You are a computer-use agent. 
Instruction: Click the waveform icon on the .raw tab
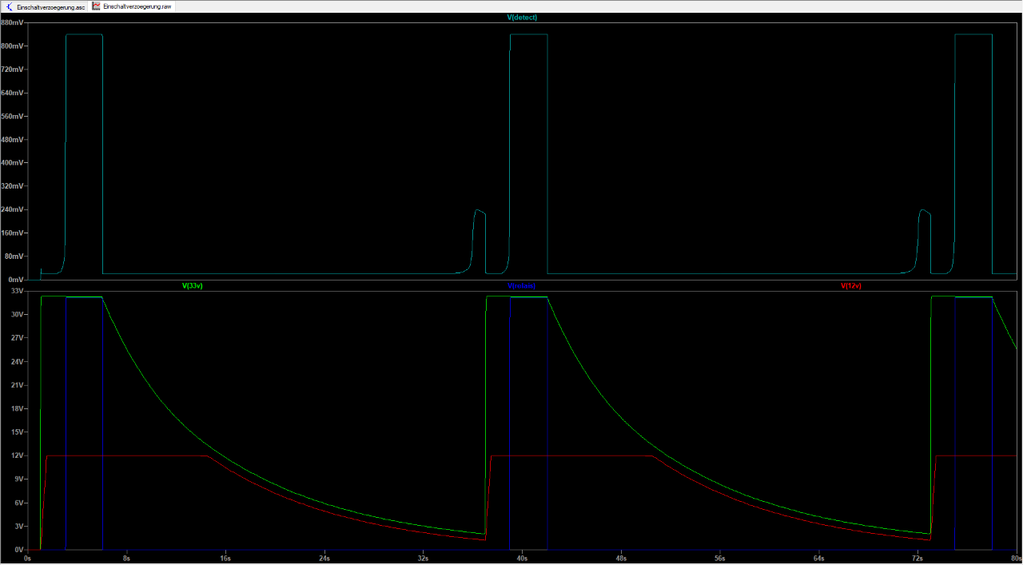[97, 6]
